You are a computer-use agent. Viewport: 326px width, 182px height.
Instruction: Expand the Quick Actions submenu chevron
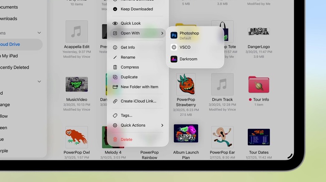(162, 125)
